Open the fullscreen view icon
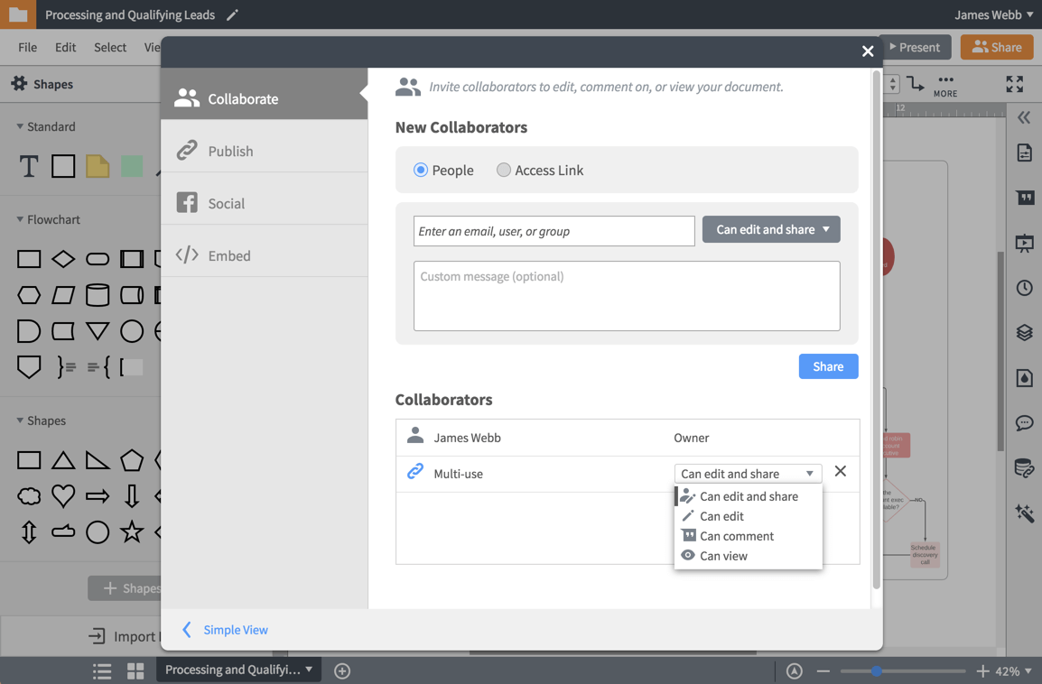 point(1015,84)
